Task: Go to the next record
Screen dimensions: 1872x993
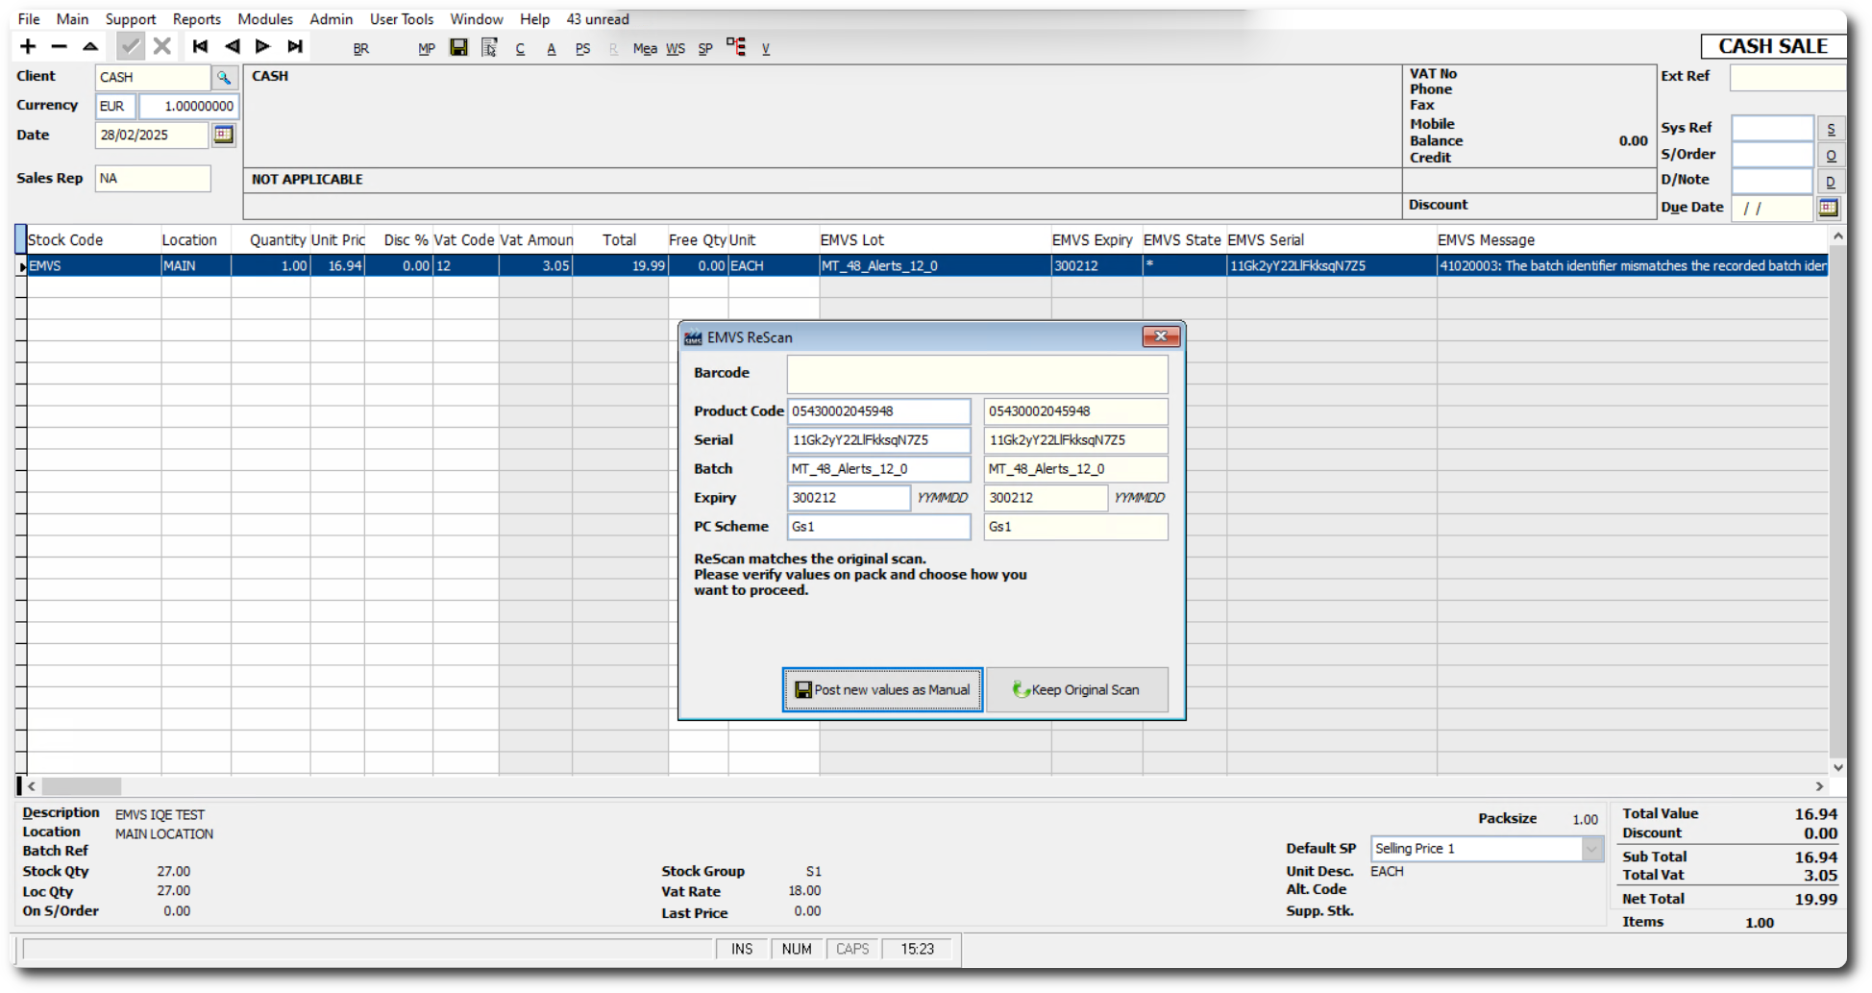Action: click(x=262, y=46)
